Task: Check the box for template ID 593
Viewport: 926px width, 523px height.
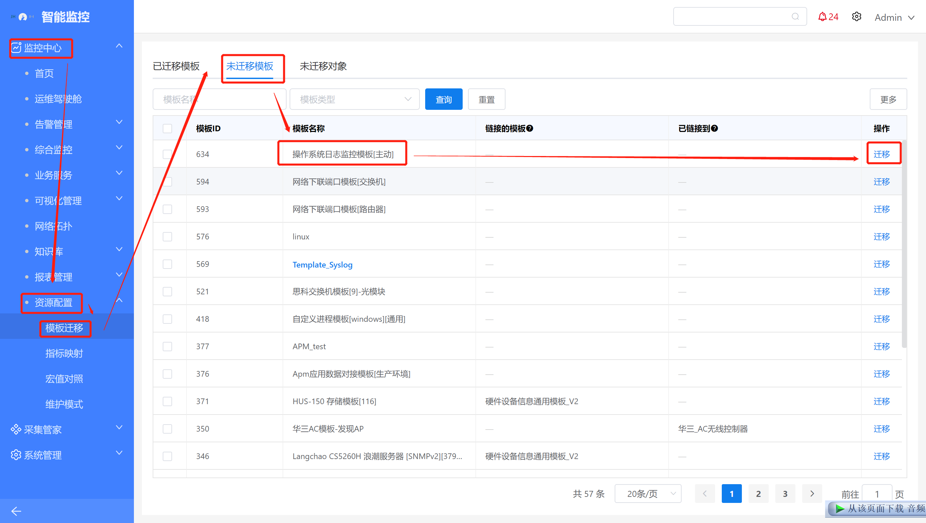Action: pos(167,209)
